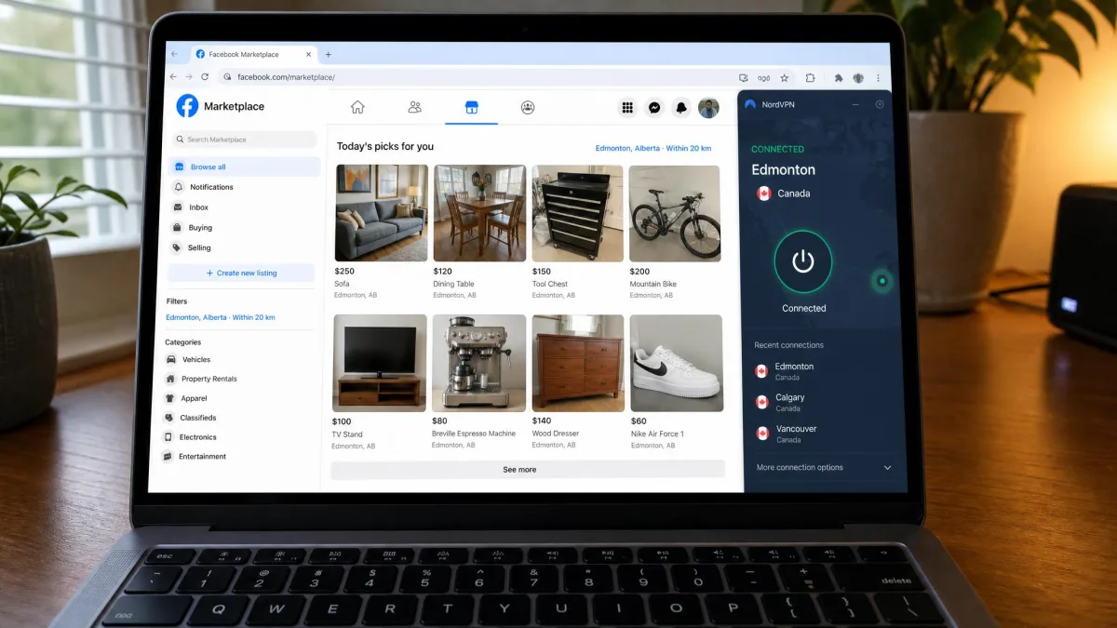This screenshot has height=628, width=1117.
Task: Click the Search Marketplace field
Action: (244, 140)
